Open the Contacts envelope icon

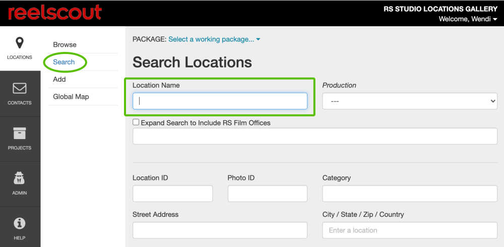pyautogui.click(x=20, y=88)
